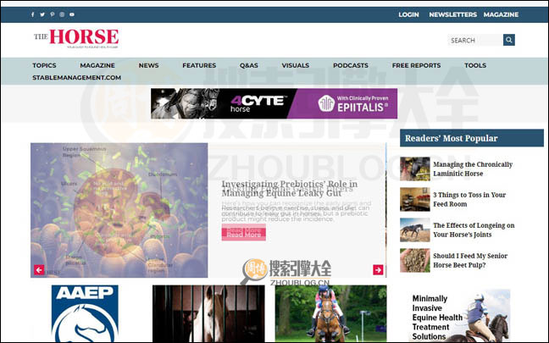
Task: Open Managing the Chronically Laminitic Horse
Action: [473, 169]
